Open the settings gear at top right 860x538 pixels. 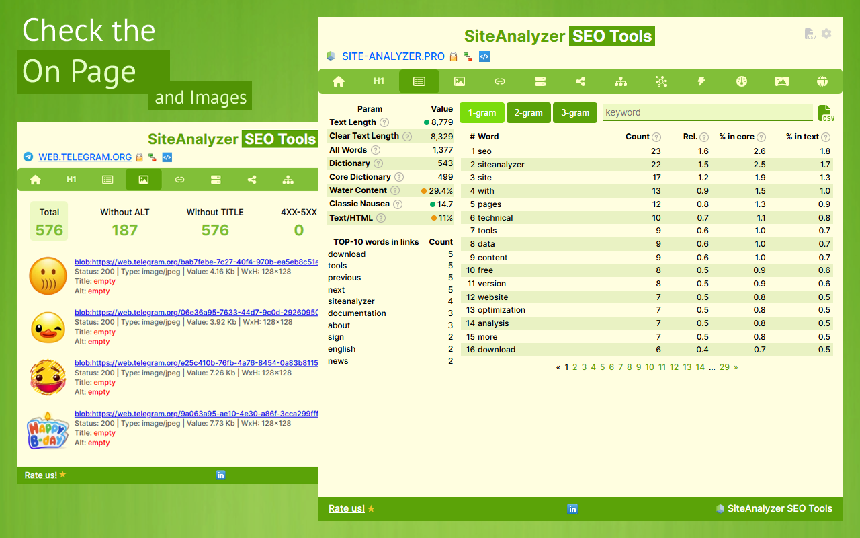click(826, 34)
